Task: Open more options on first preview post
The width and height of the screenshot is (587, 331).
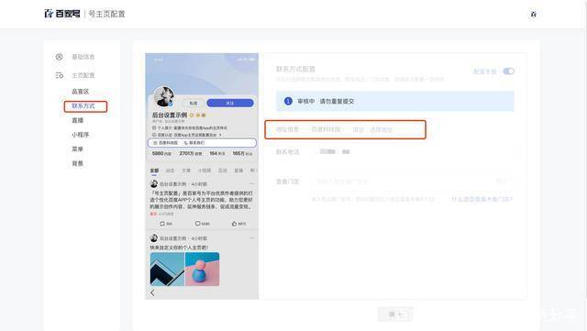Action: click(x=251, y=184)
